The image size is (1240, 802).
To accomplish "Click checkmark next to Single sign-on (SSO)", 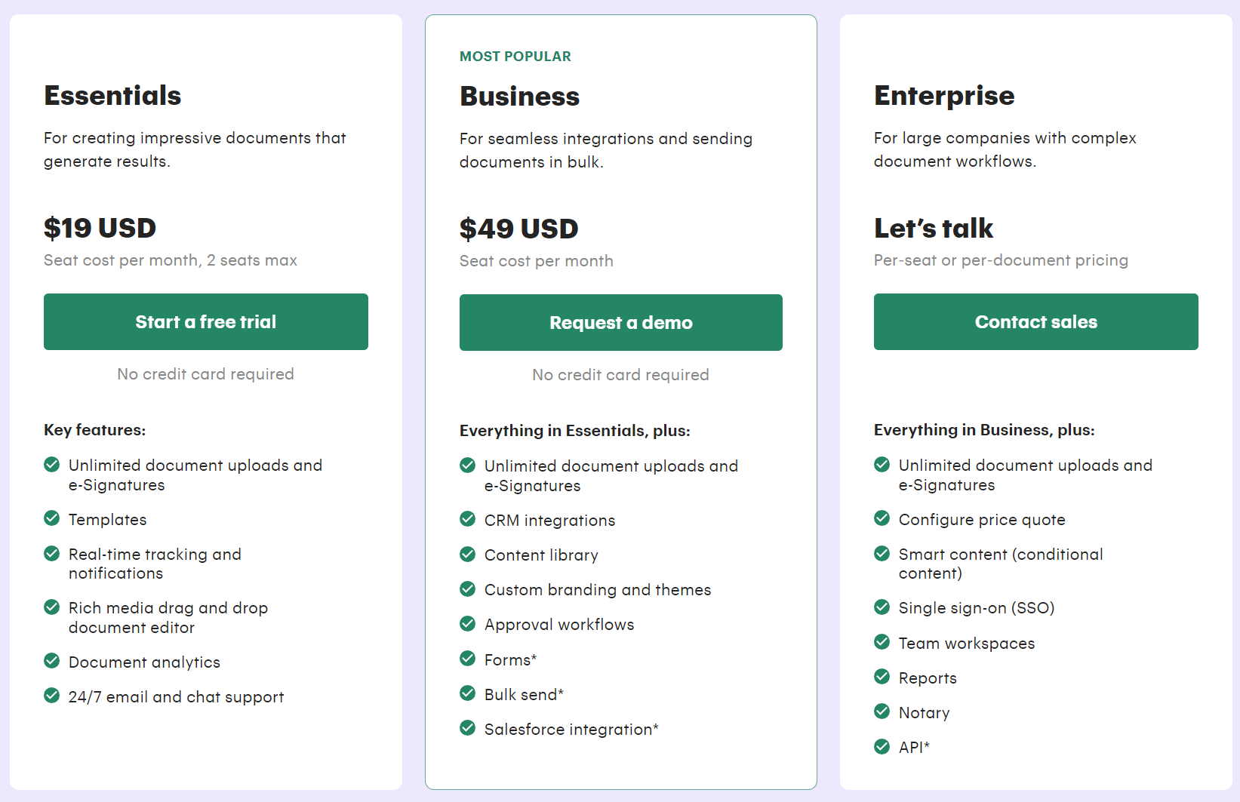I will (882, 607).
